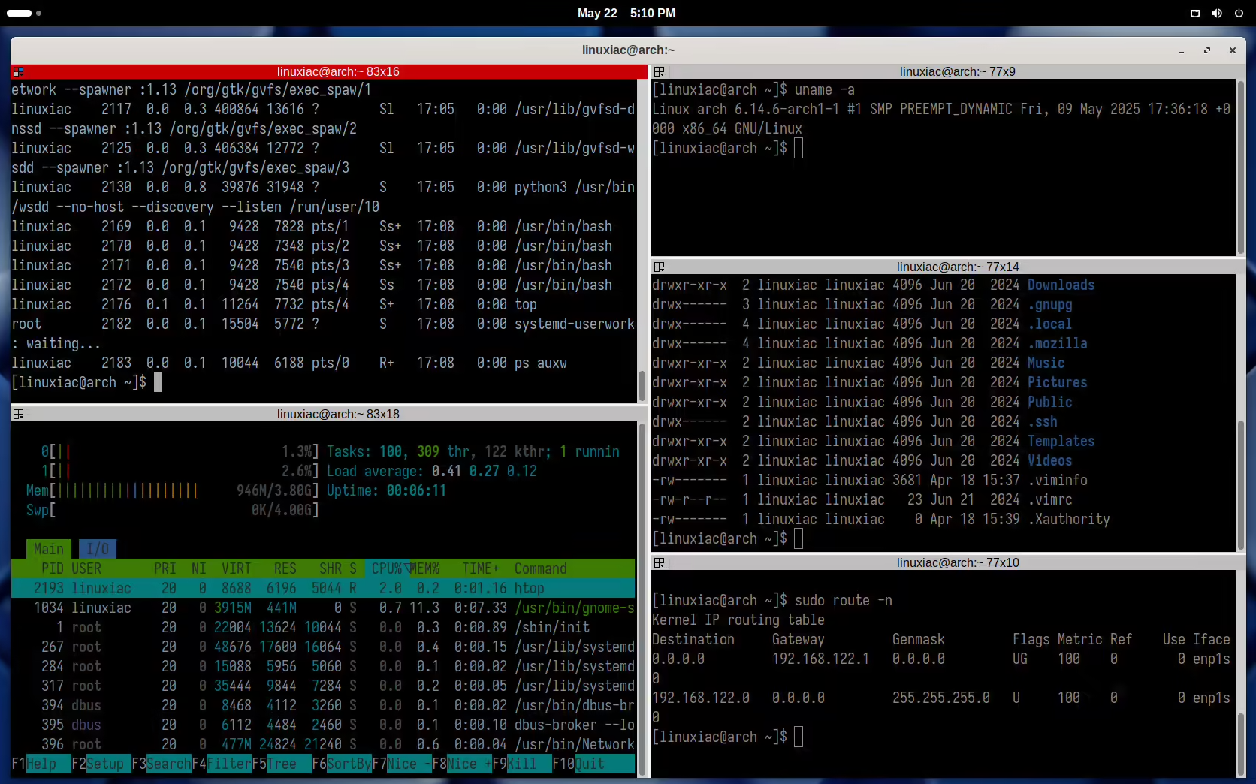This screenshot has width=1256, height=784.
Task: Open the Activities overview pill
Action: 24,13
